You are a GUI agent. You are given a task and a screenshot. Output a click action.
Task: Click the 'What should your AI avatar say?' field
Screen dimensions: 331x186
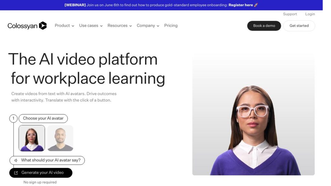point(50,160)
